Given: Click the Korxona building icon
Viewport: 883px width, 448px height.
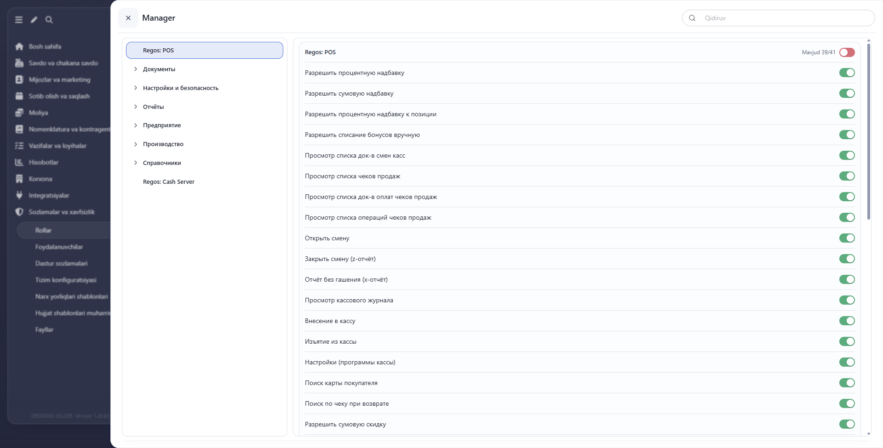Looking at the screenshot, I should [19, 179].
